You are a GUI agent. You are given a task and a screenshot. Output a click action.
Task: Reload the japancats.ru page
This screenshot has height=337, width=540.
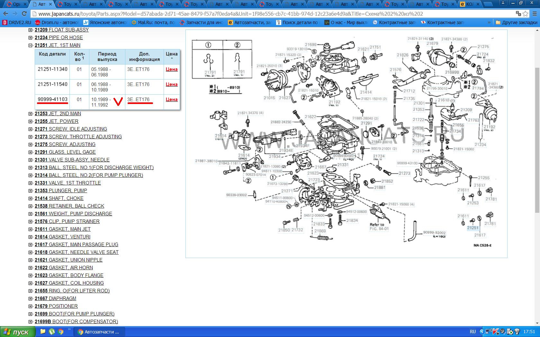tap(24, 14)
